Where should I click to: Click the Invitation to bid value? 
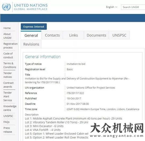pos(76,64)
